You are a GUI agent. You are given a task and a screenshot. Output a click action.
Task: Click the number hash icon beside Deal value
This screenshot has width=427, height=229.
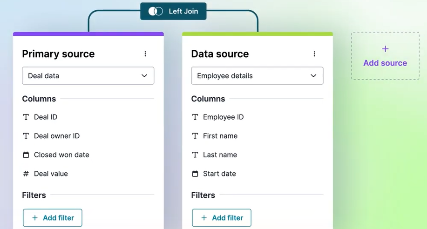coord(26,174)
